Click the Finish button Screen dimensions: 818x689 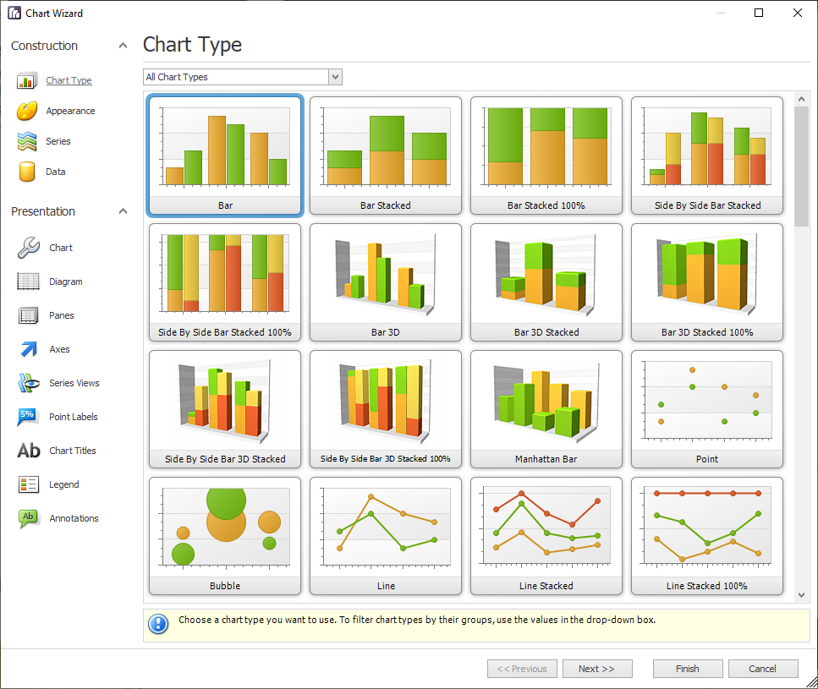688,668
